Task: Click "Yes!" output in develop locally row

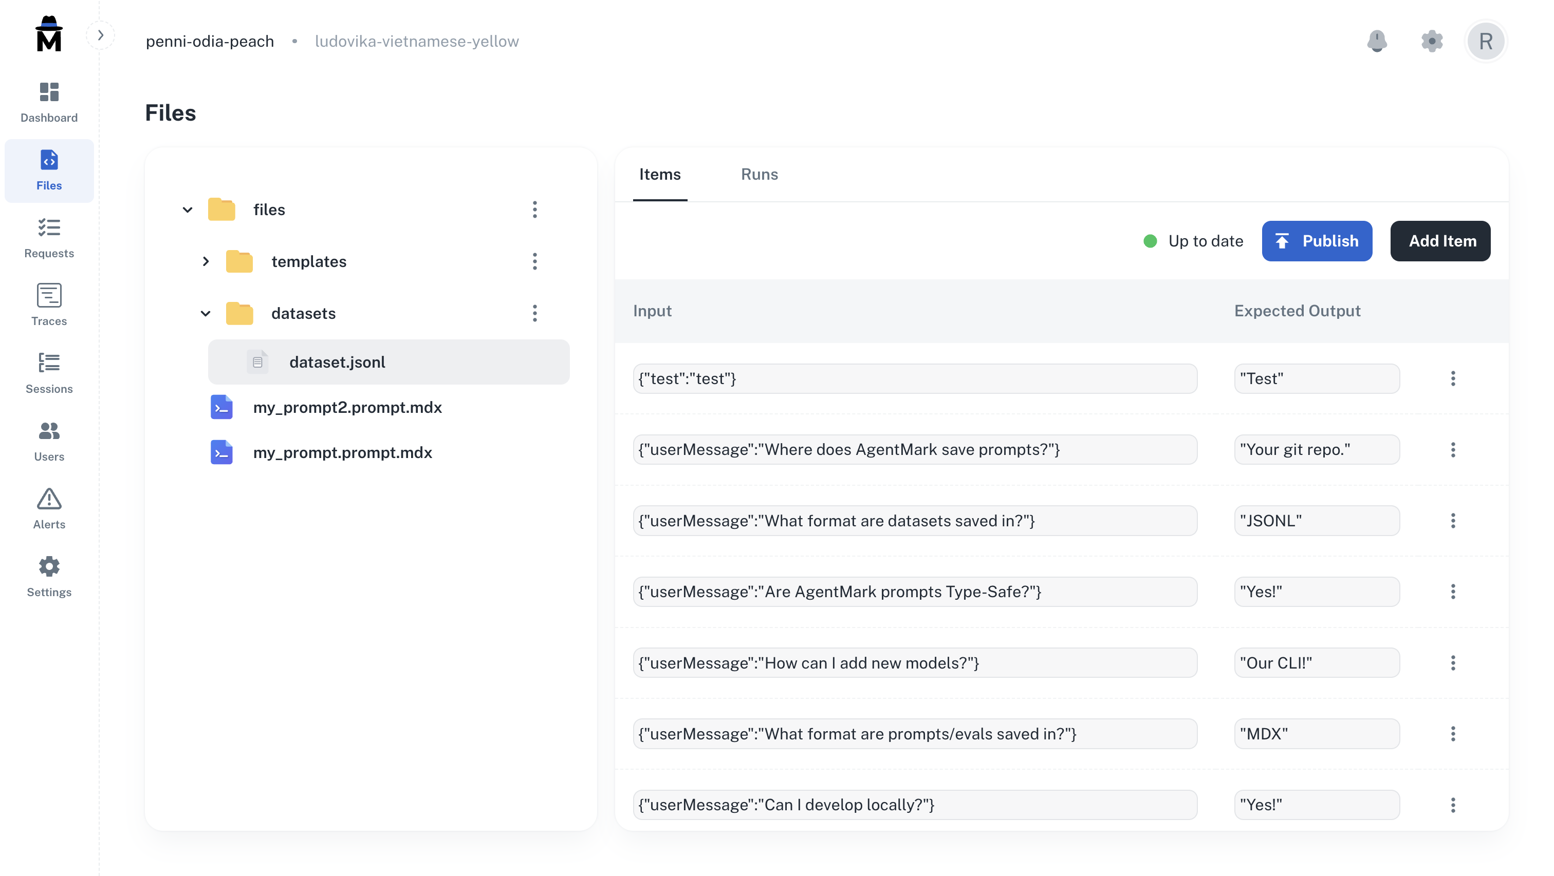Action: (1317, 806)
